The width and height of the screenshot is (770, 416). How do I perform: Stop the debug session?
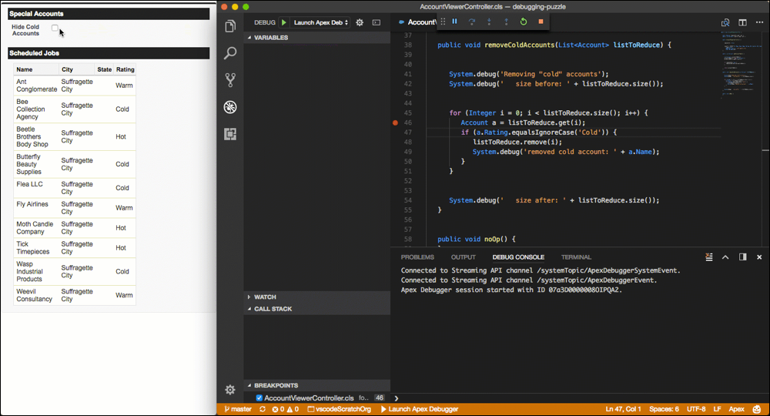click(541, 22)
